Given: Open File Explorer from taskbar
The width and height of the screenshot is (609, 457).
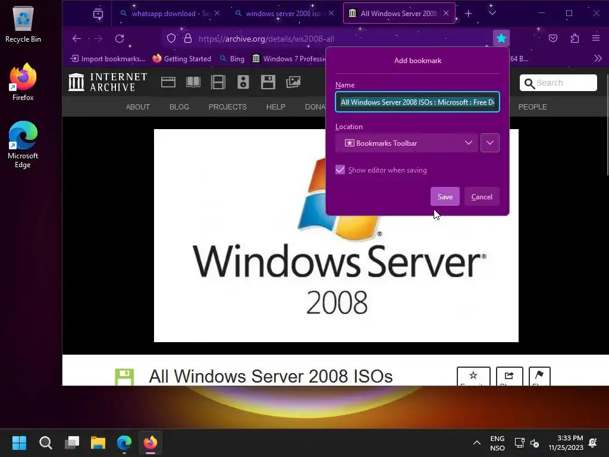Looking at the screenshot, I should [x=98, y=443].
